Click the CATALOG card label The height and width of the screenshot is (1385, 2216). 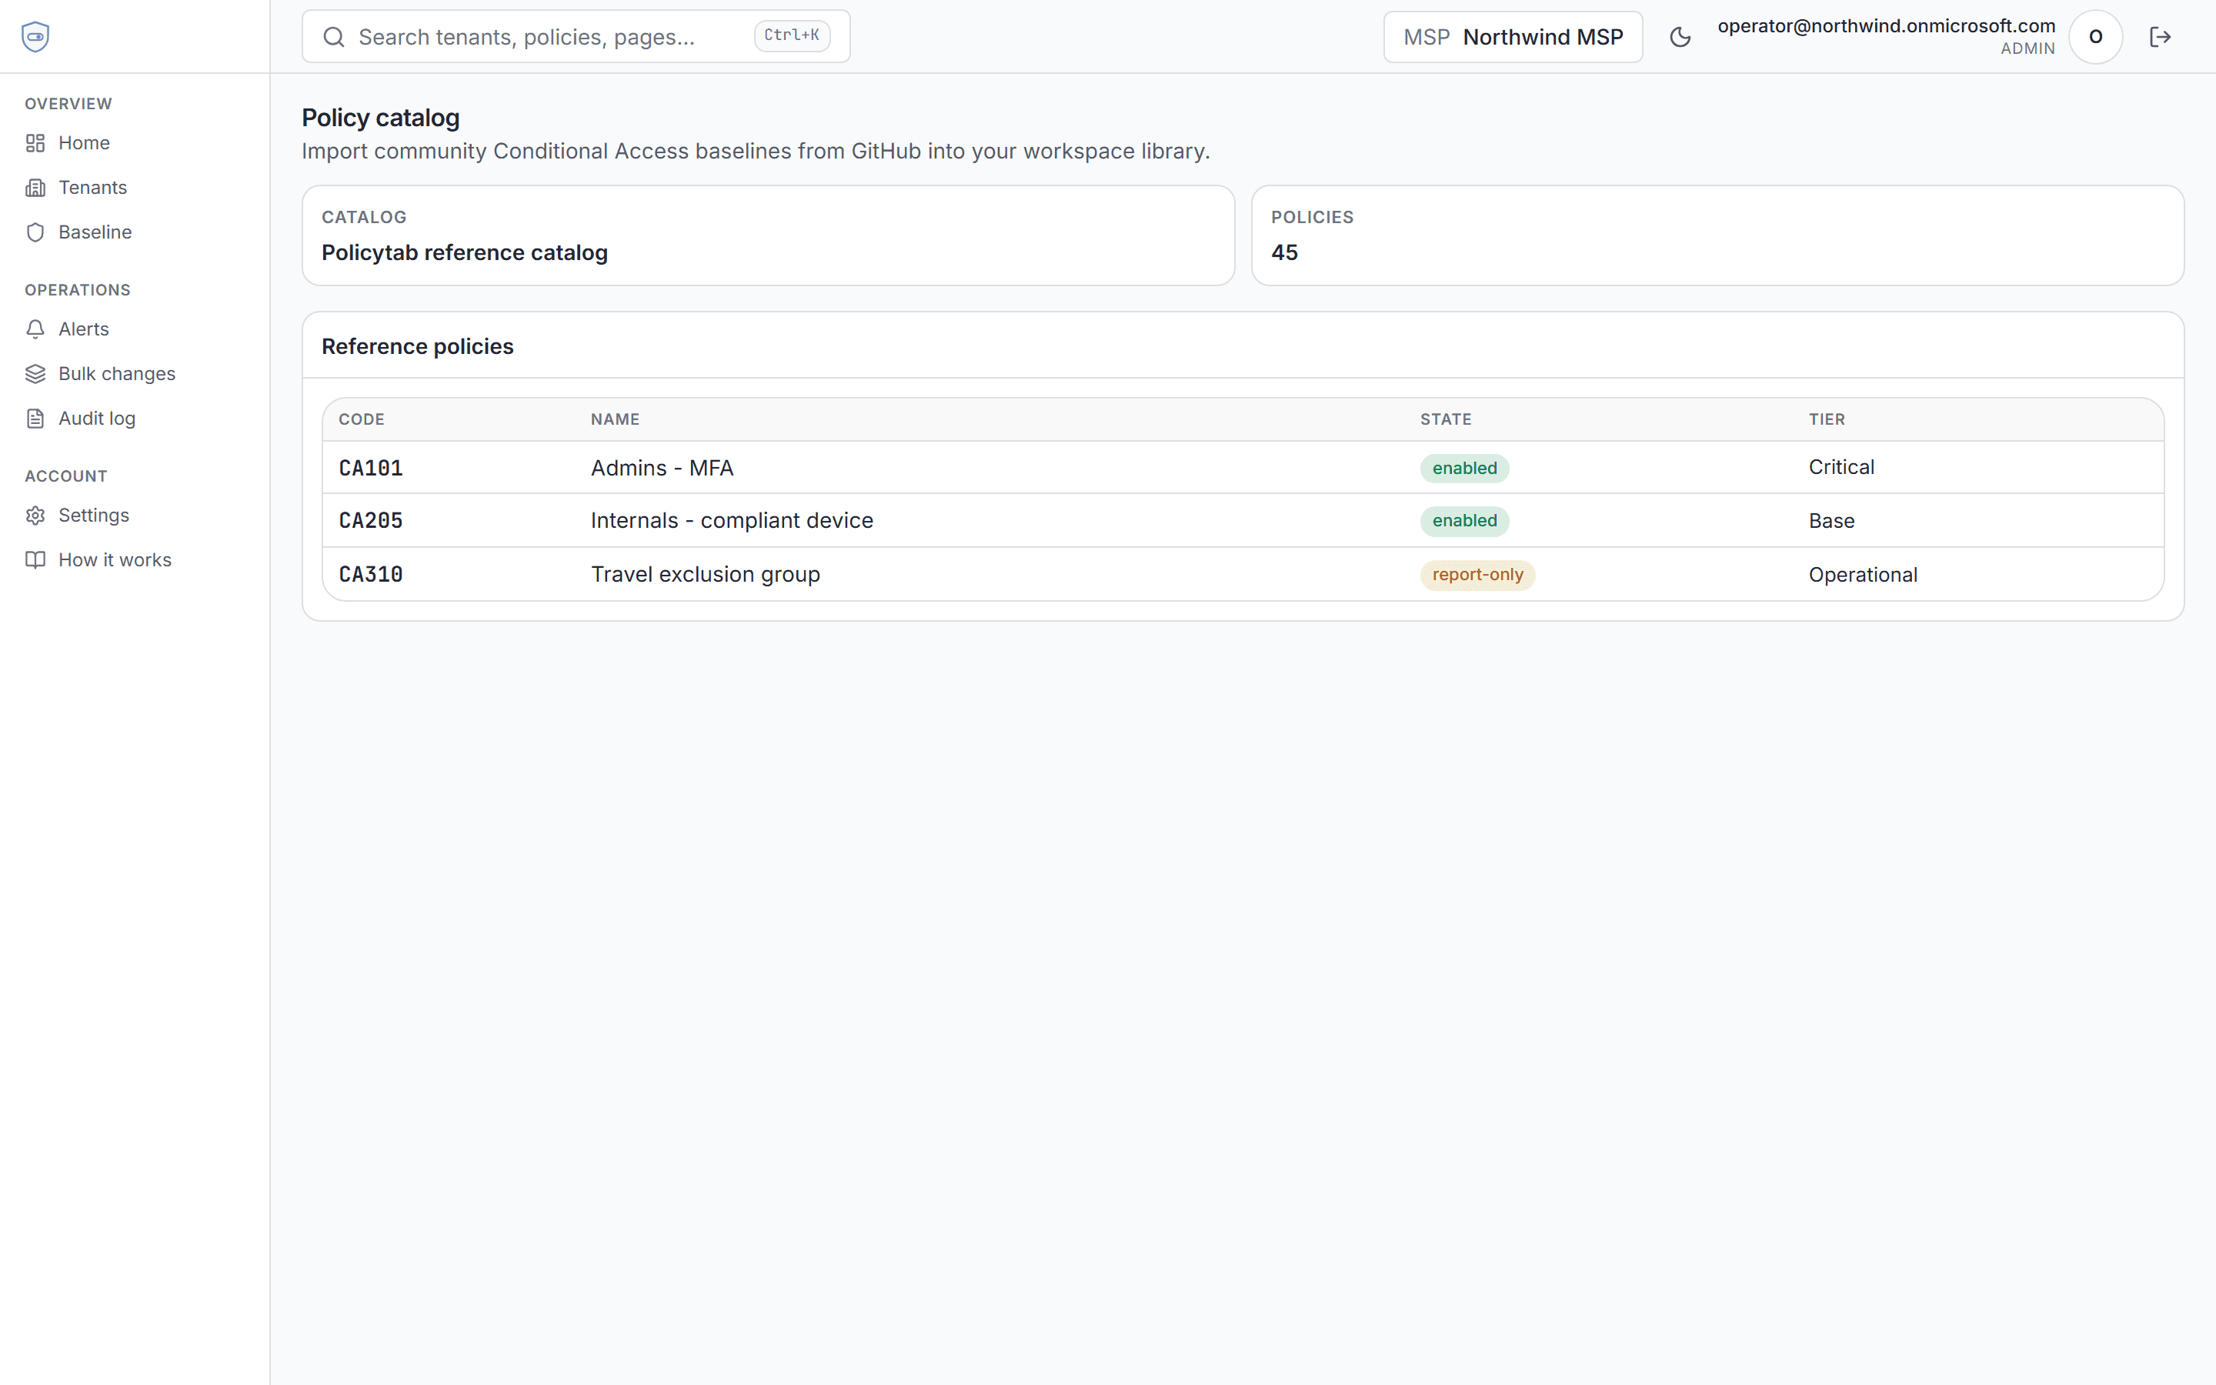click(363, 217)
